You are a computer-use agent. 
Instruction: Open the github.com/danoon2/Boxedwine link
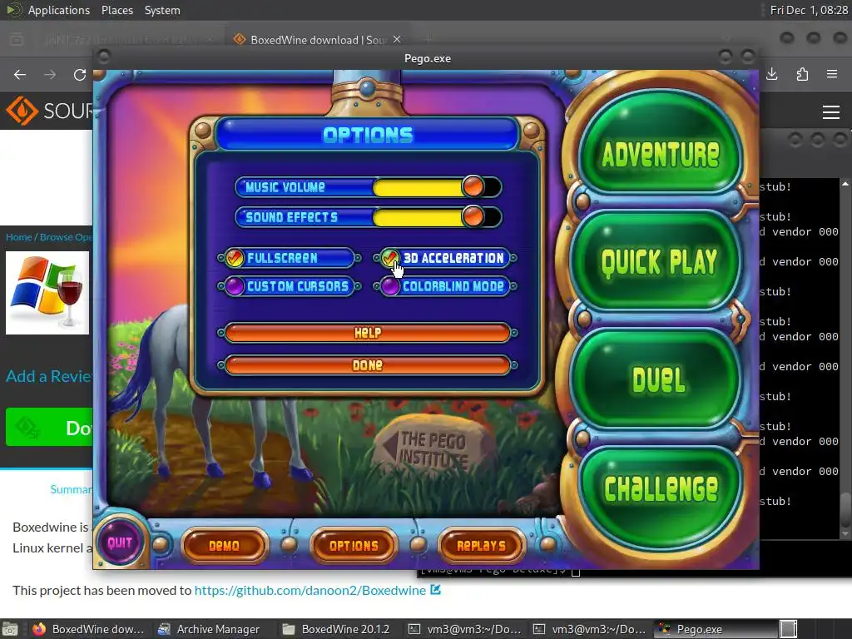coord(310,590)
